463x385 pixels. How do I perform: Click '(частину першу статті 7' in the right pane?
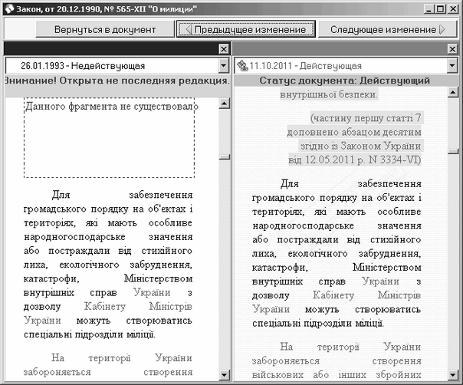366,118
